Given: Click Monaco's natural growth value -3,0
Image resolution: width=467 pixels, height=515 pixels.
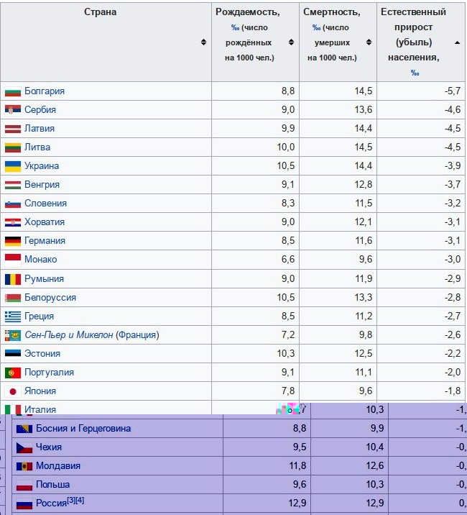Looking at the screenshot, I should (x=449, y=260).
